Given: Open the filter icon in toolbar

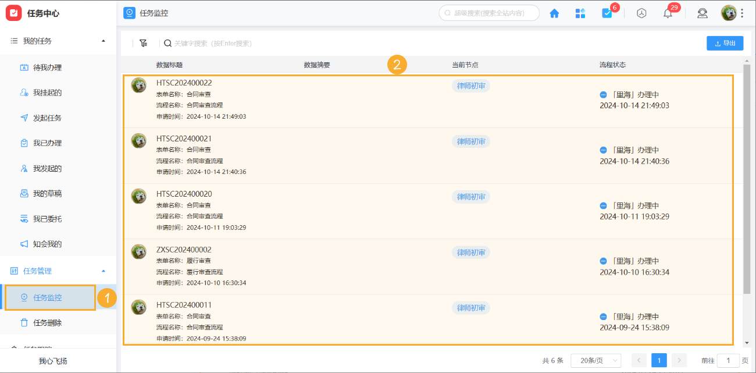Looking at the screenshot, I should click(144, 42).
